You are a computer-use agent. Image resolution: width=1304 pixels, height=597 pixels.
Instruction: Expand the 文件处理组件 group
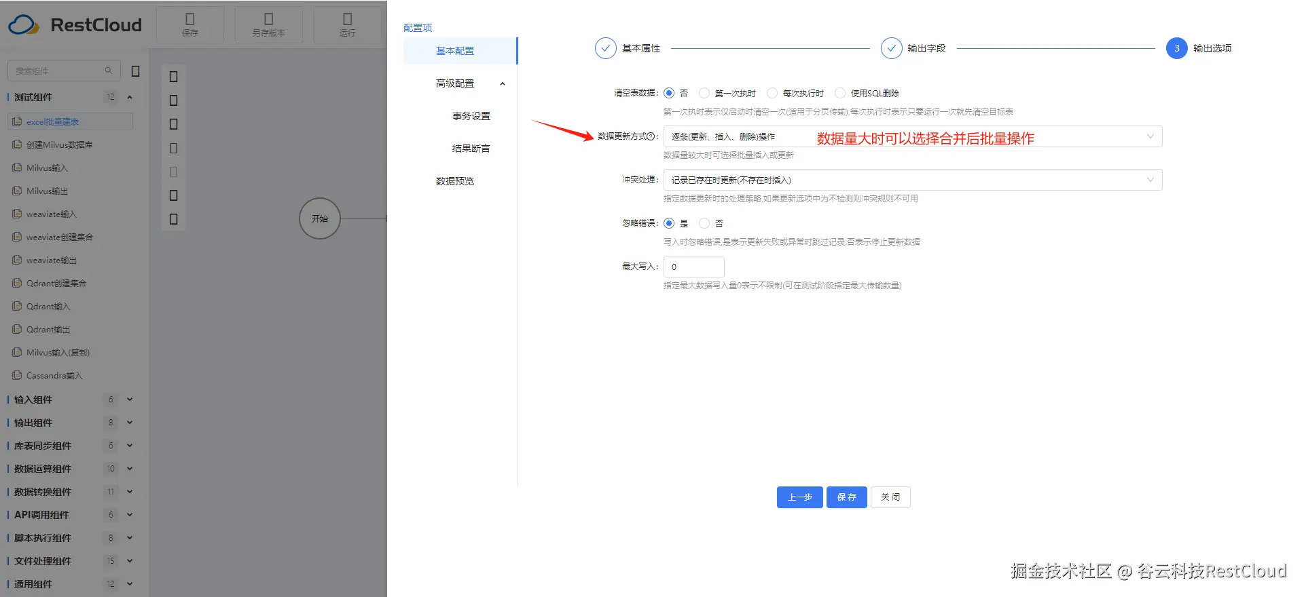(130, 561)
